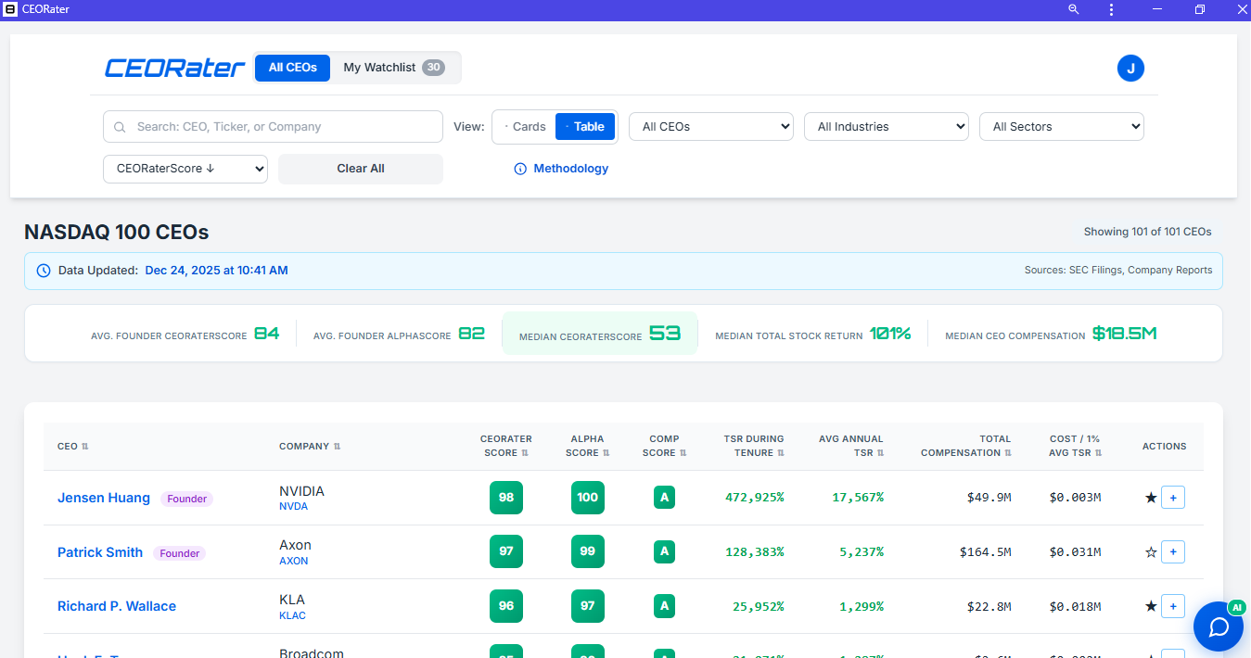Select the All CEOs tab
Viewport: 1251px width, 658px height.
(x=293, y=68)
